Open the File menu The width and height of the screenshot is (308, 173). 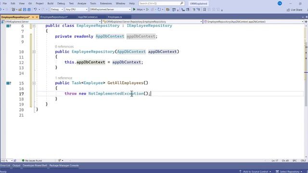5,3
